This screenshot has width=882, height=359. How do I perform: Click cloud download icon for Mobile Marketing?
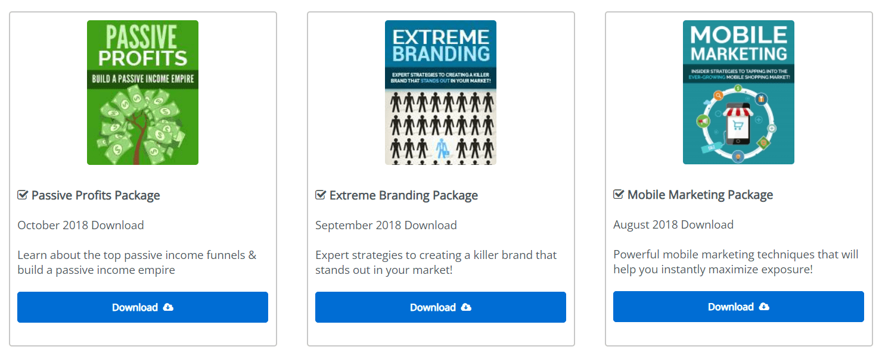pyautogui.click(x=765, y=307)
